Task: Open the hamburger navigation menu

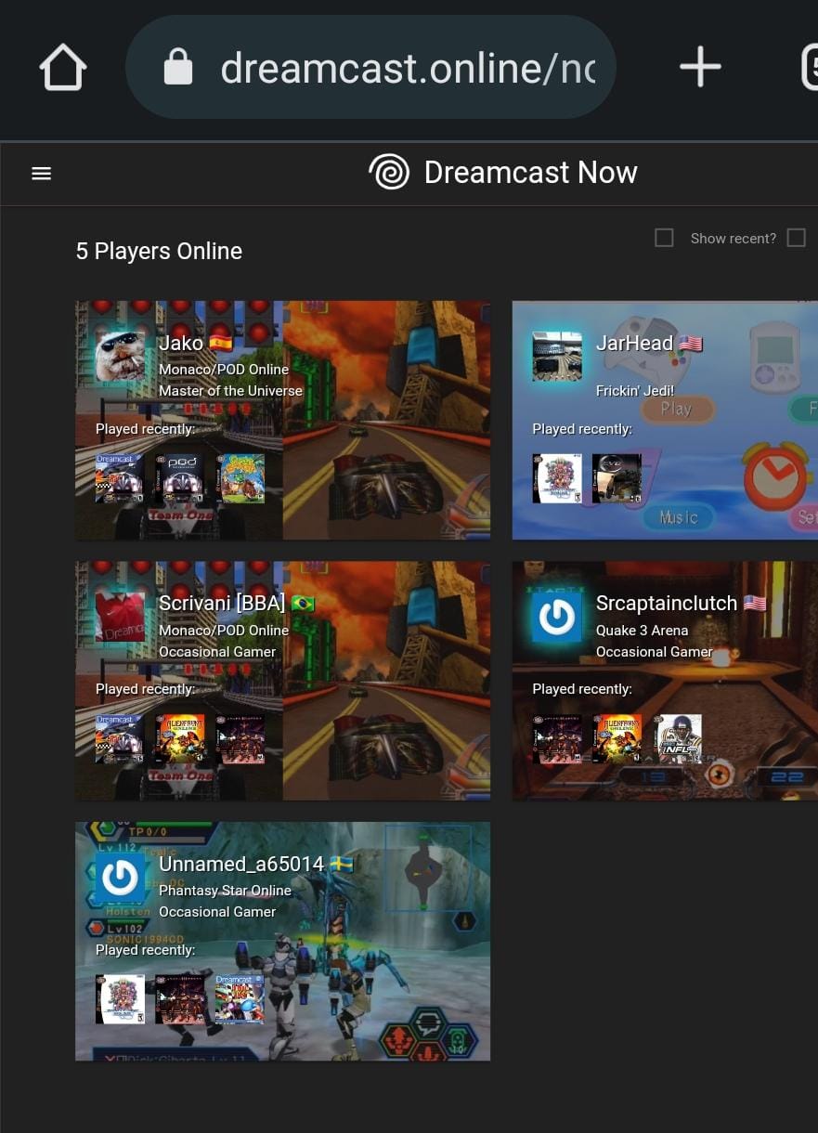Action: [x=41, y=174]
